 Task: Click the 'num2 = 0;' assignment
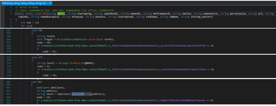(x=44, y=66)
